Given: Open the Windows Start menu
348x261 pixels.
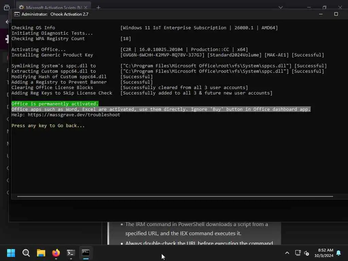Looking at the screenshot, I should coord(11,253).
